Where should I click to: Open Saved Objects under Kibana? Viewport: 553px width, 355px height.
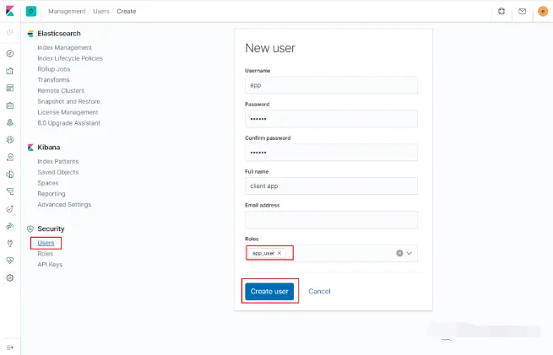(x=58, y=172)
